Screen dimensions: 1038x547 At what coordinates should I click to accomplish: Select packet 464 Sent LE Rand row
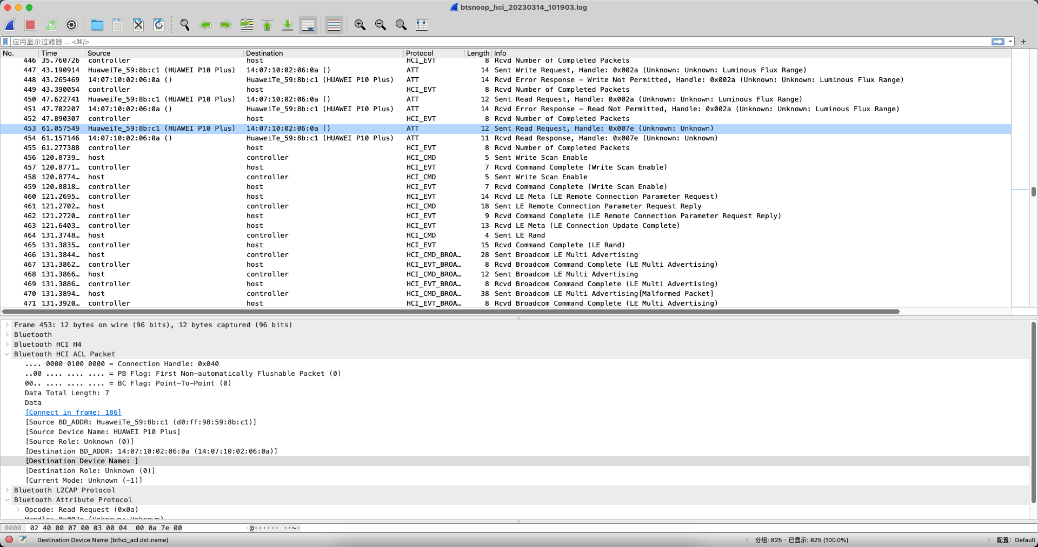(505, 235)
